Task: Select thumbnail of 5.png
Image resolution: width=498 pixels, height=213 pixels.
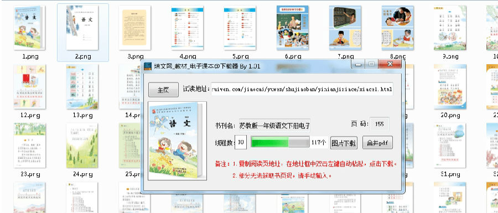Action: pos(240,28)
